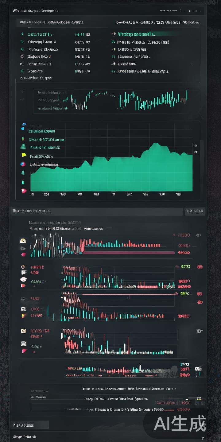
Task: Click the anchor icon in the top-left list
Action: 22,56
